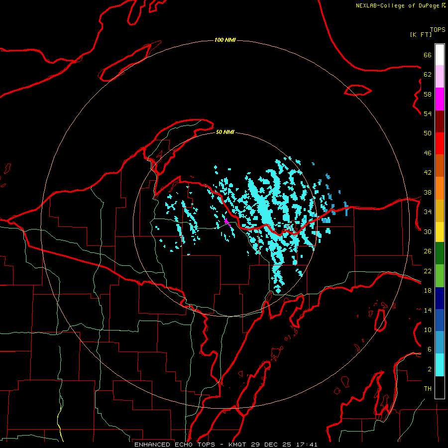Click the 100 NMI range ring label
Screen dimensions: 448x448
pos(225,40)
